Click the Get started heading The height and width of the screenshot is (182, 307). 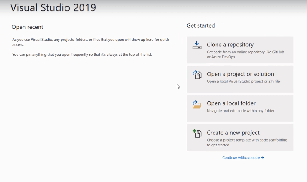point(201,25)
